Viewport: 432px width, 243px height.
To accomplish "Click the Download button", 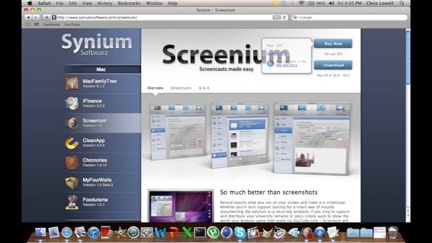I will coord(333,65).
